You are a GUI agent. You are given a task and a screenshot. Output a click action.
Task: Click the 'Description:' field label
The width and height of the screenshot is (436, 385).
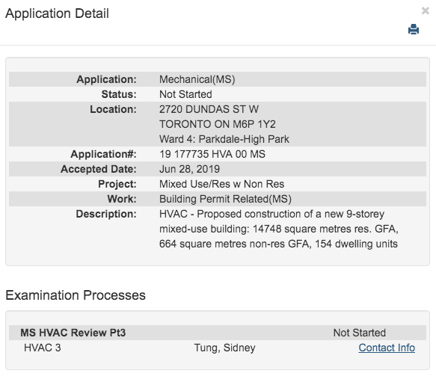pos(106,214)
